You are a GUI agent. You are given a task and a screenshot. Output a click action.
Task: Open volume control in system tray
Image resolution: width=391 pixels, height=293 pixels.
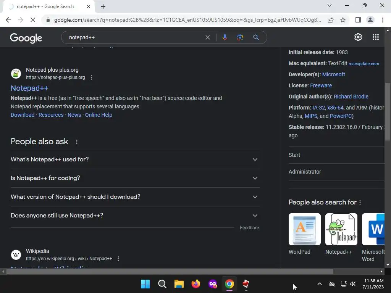pos(352,284)
